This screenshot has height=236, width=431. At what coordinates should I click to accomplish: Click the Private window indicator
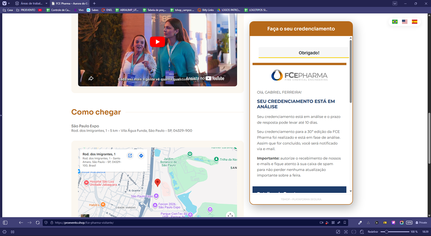(x=421, y=223)
